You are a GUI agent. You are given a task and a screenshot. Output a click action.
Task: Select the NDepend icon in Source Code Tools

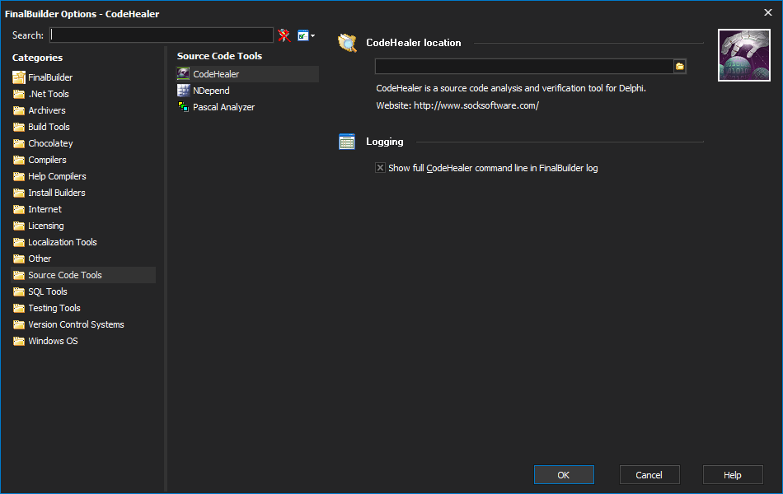[184, 91]
